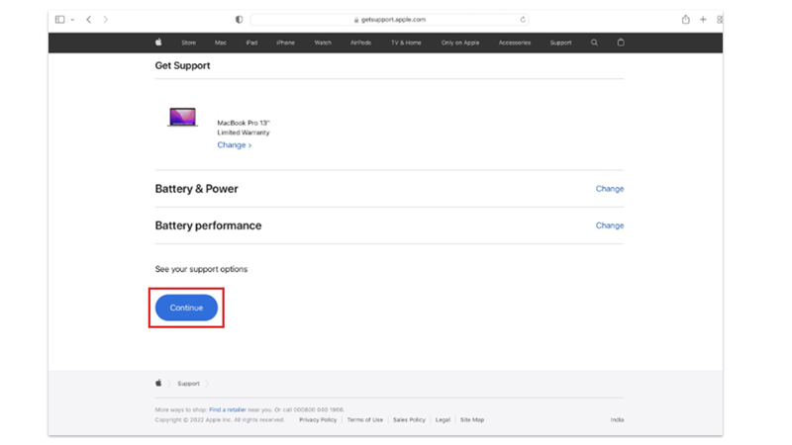Open the Sales Policy footer link
The height and width of the screenshot is (445, 792).
409,419
